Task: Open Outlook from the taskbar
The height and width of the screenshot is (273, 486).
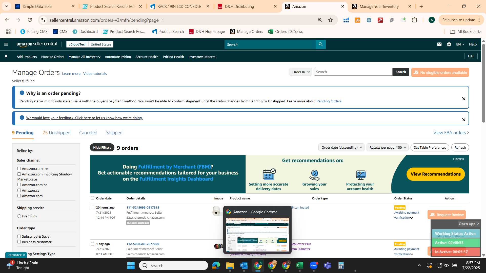Action: 244,265
